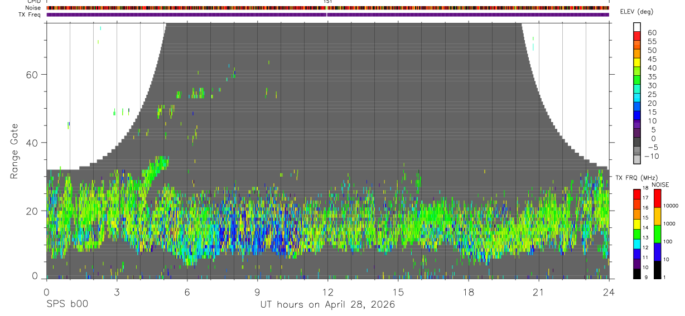Click the "ELEV (deg)" color scale title

coord(636,12)
